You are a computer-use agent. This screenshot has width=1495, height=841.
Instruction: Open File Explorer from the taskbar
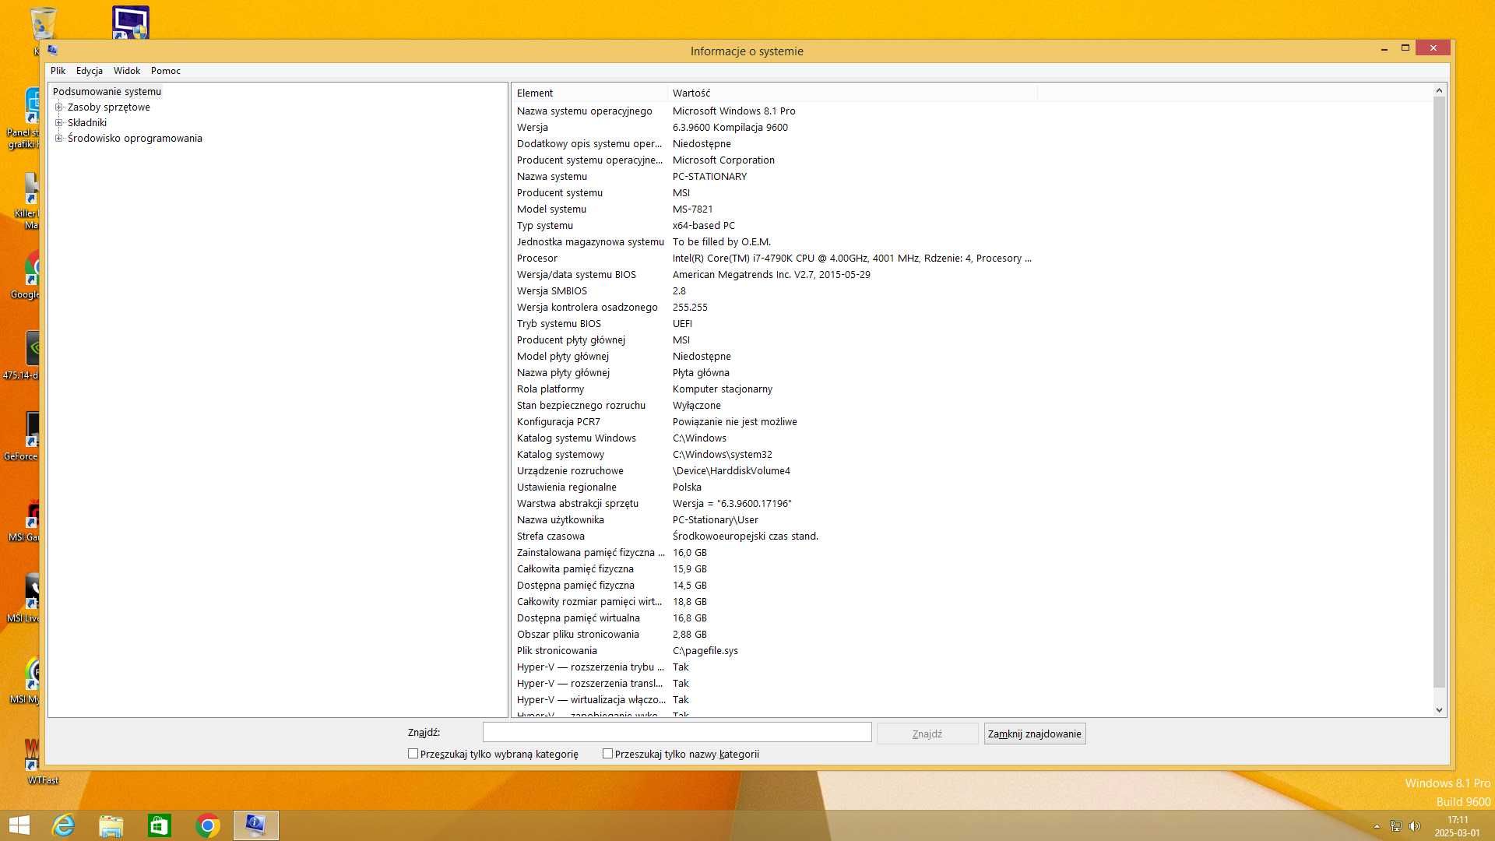tap(111, 825)
